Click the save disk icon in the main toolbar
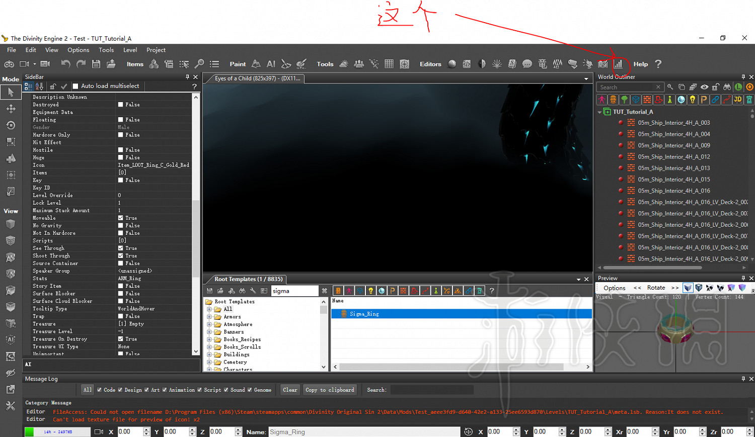Screen dimensions: 755x437 [x=96, y=64]
